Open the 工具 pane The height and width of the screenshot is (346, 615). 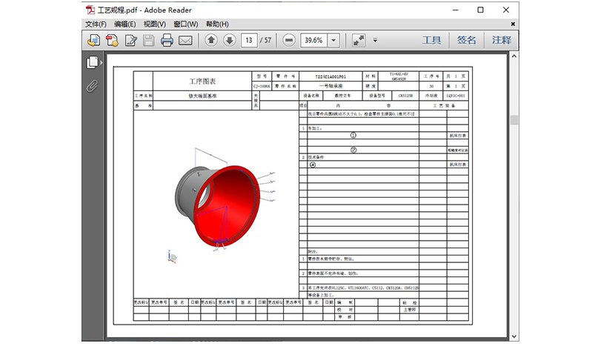(x=432, y=41)
